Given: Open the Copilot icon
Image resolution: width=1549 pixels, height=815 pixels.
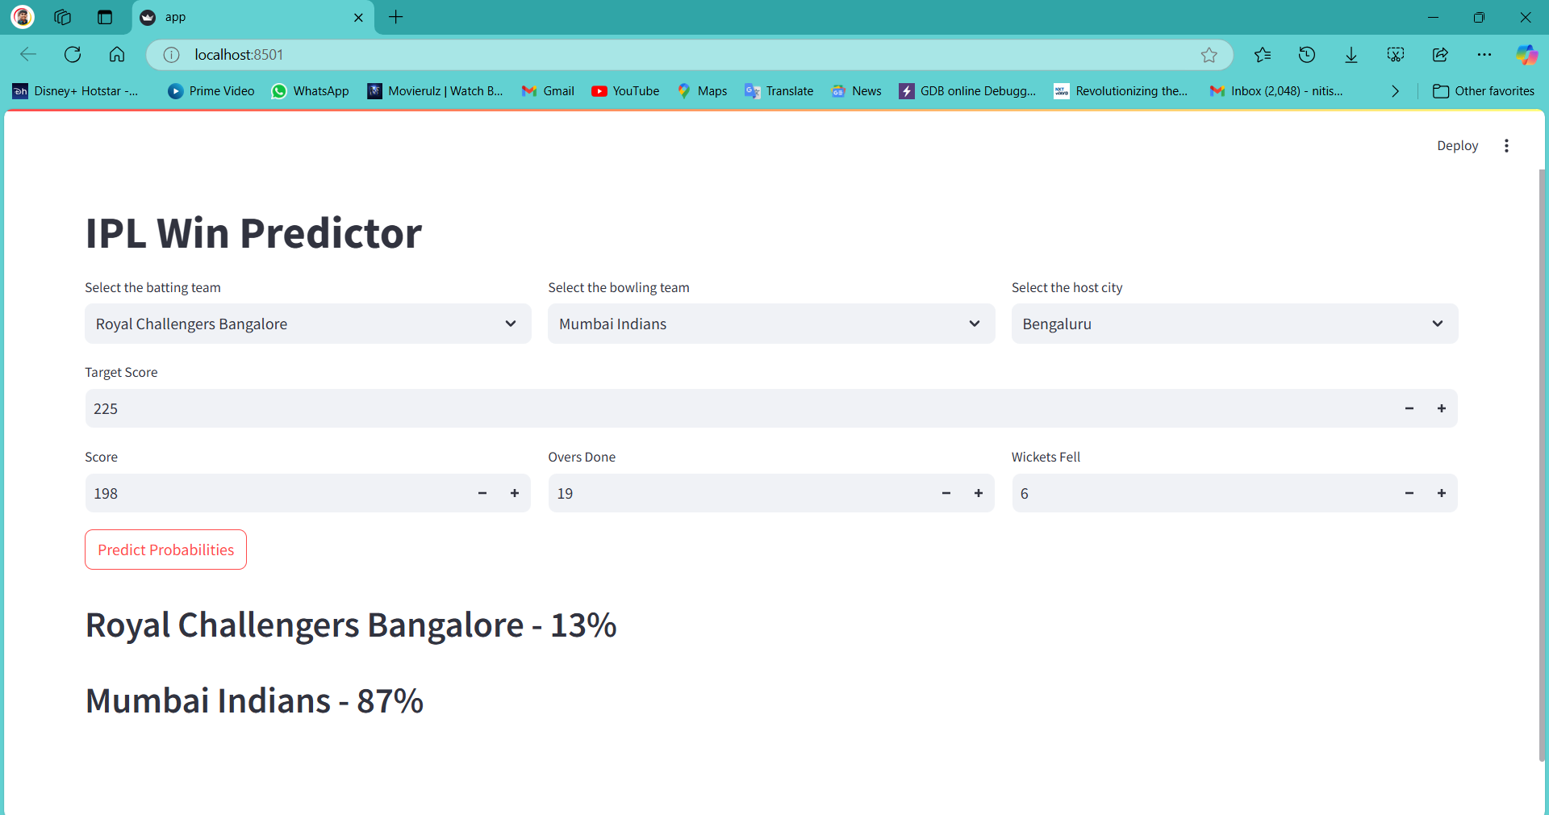Looking at the screenshot, I should tap(1526, 55).
